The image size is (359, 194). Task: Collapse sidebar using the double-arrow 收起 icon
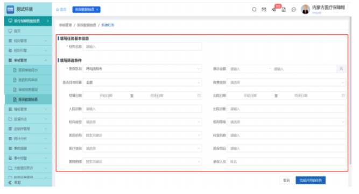(10, 182)
